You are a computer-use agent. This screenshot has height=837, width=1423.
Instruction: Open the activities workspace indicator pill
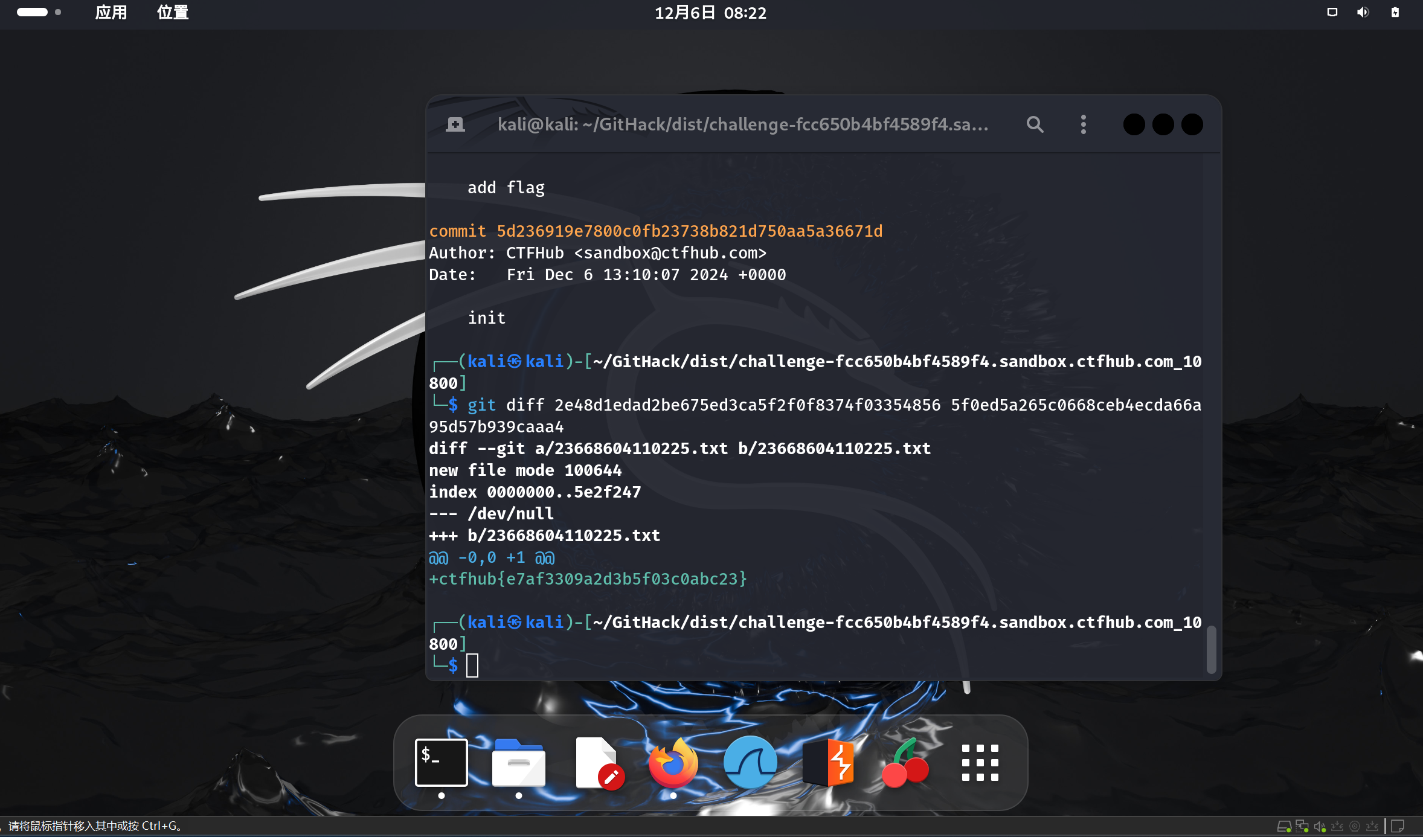[x=33, y=12]
